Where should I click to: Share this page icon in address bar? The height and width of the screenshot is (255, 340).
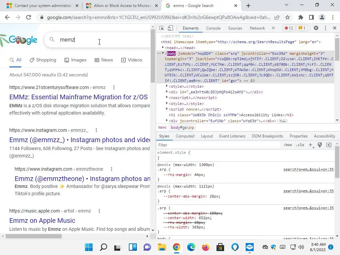pyautogui.click(x=277, y=17)
